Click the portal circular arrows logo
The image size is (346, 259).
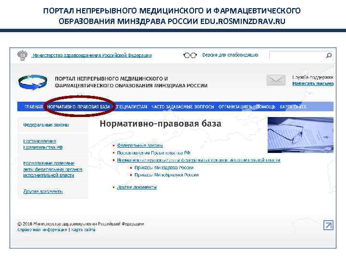[x=33, y=82]
